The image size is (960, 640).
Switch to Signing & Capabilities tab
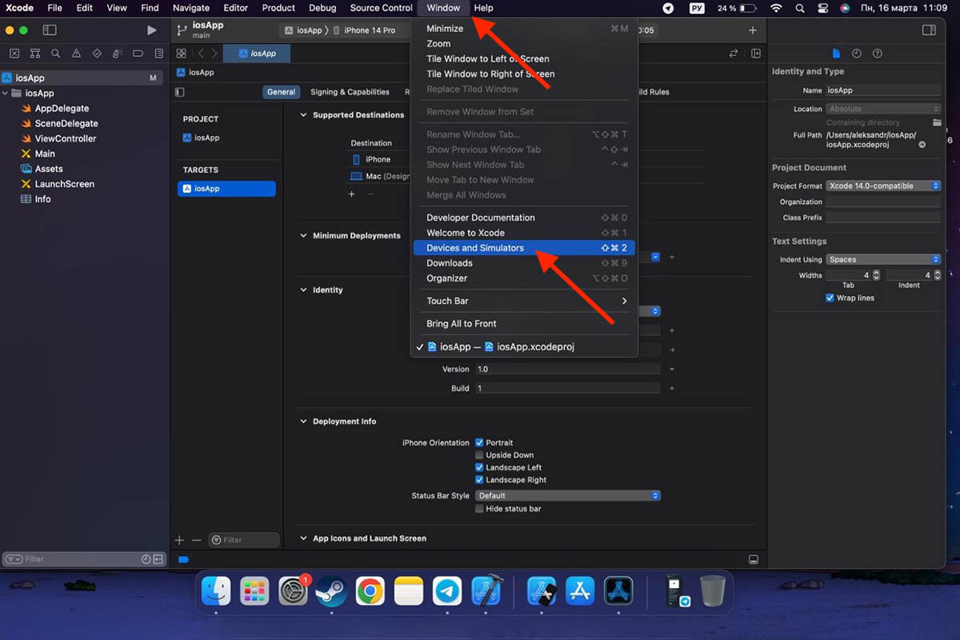pos(350,92)
